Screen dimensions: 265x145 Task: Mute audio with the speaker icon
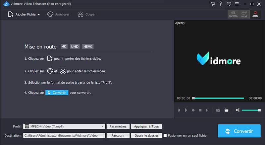pos(238,110)
